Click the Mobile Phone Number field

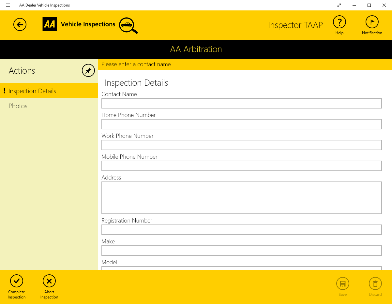242,166
